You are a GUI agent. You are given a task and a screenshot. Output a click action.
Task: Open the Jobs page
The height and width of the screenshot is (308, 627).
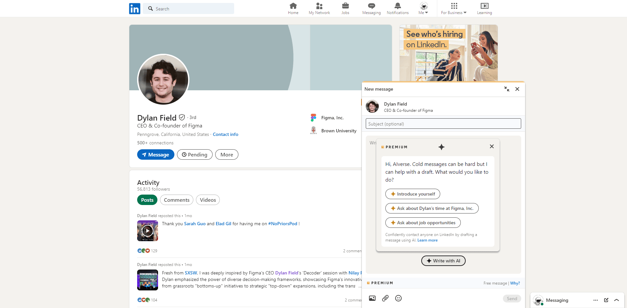pyautogui.click(x=345, y=8)
